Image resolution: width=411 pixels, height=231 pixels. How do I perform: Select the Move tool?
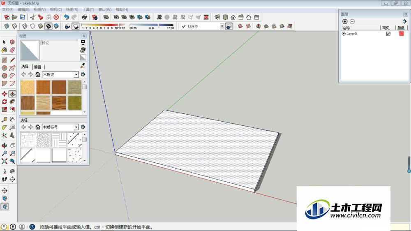coord(4,94)
